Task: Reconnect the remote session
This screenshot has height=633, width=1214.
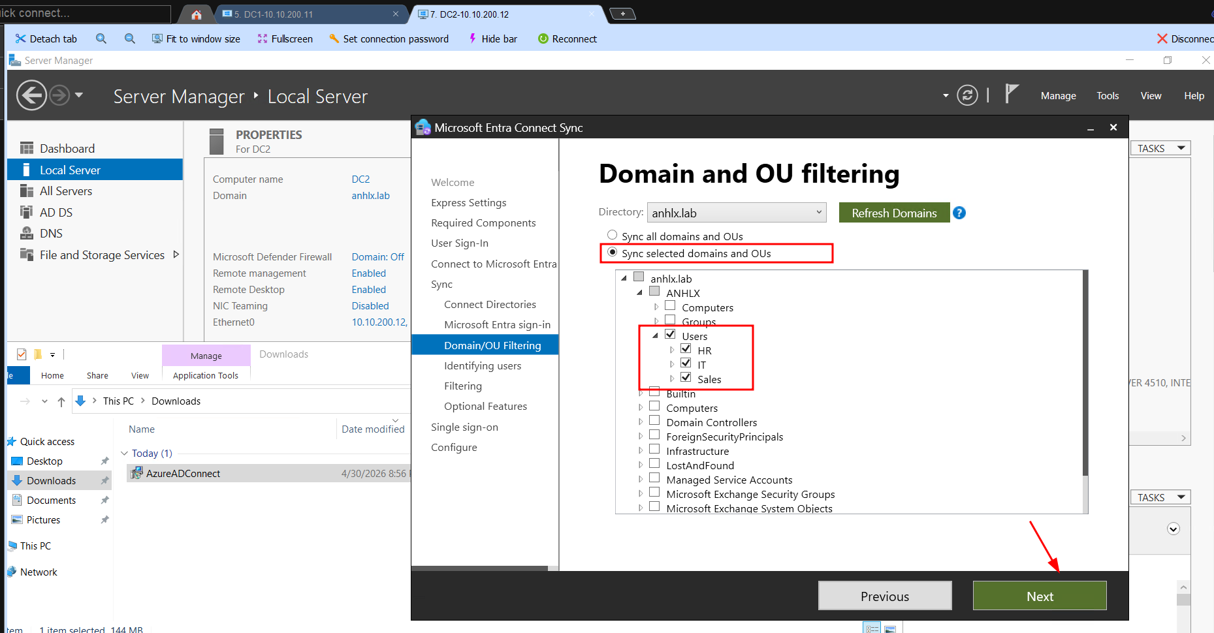Action: pyautogui.click(x=567, y=39)
